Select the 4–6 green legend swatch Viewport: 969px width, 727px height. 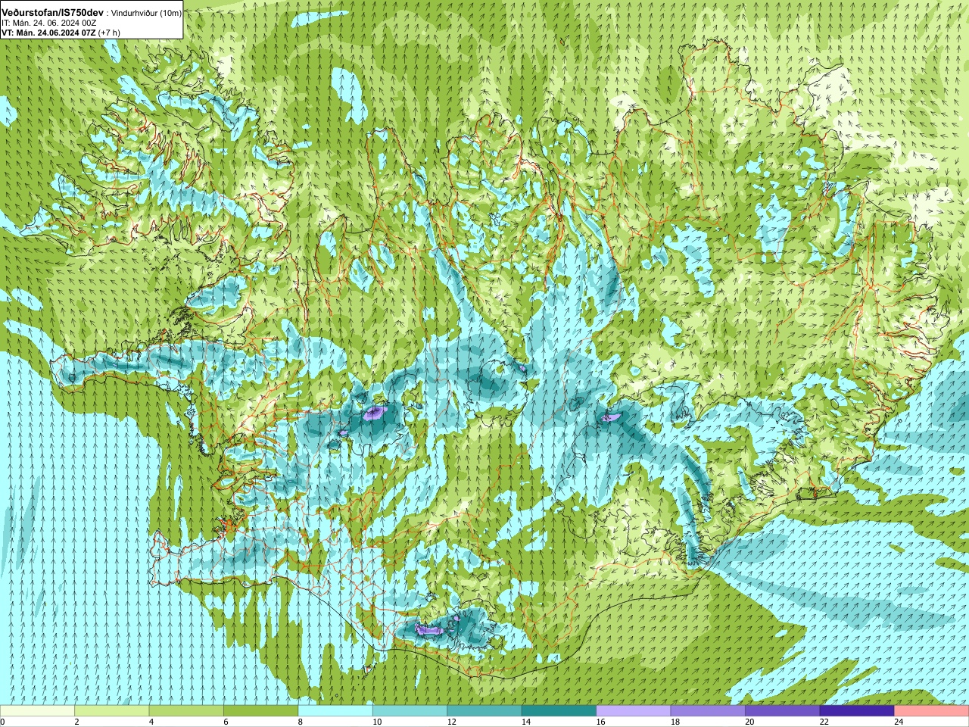pyautogui.click(x=186, y=711)
